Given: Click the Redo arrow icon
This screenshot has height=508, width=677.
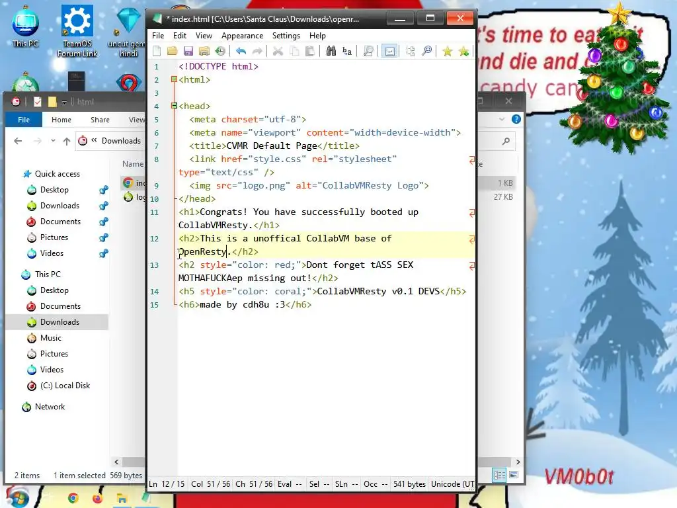Looking at the screenshot, I should [x=257, y=52].
